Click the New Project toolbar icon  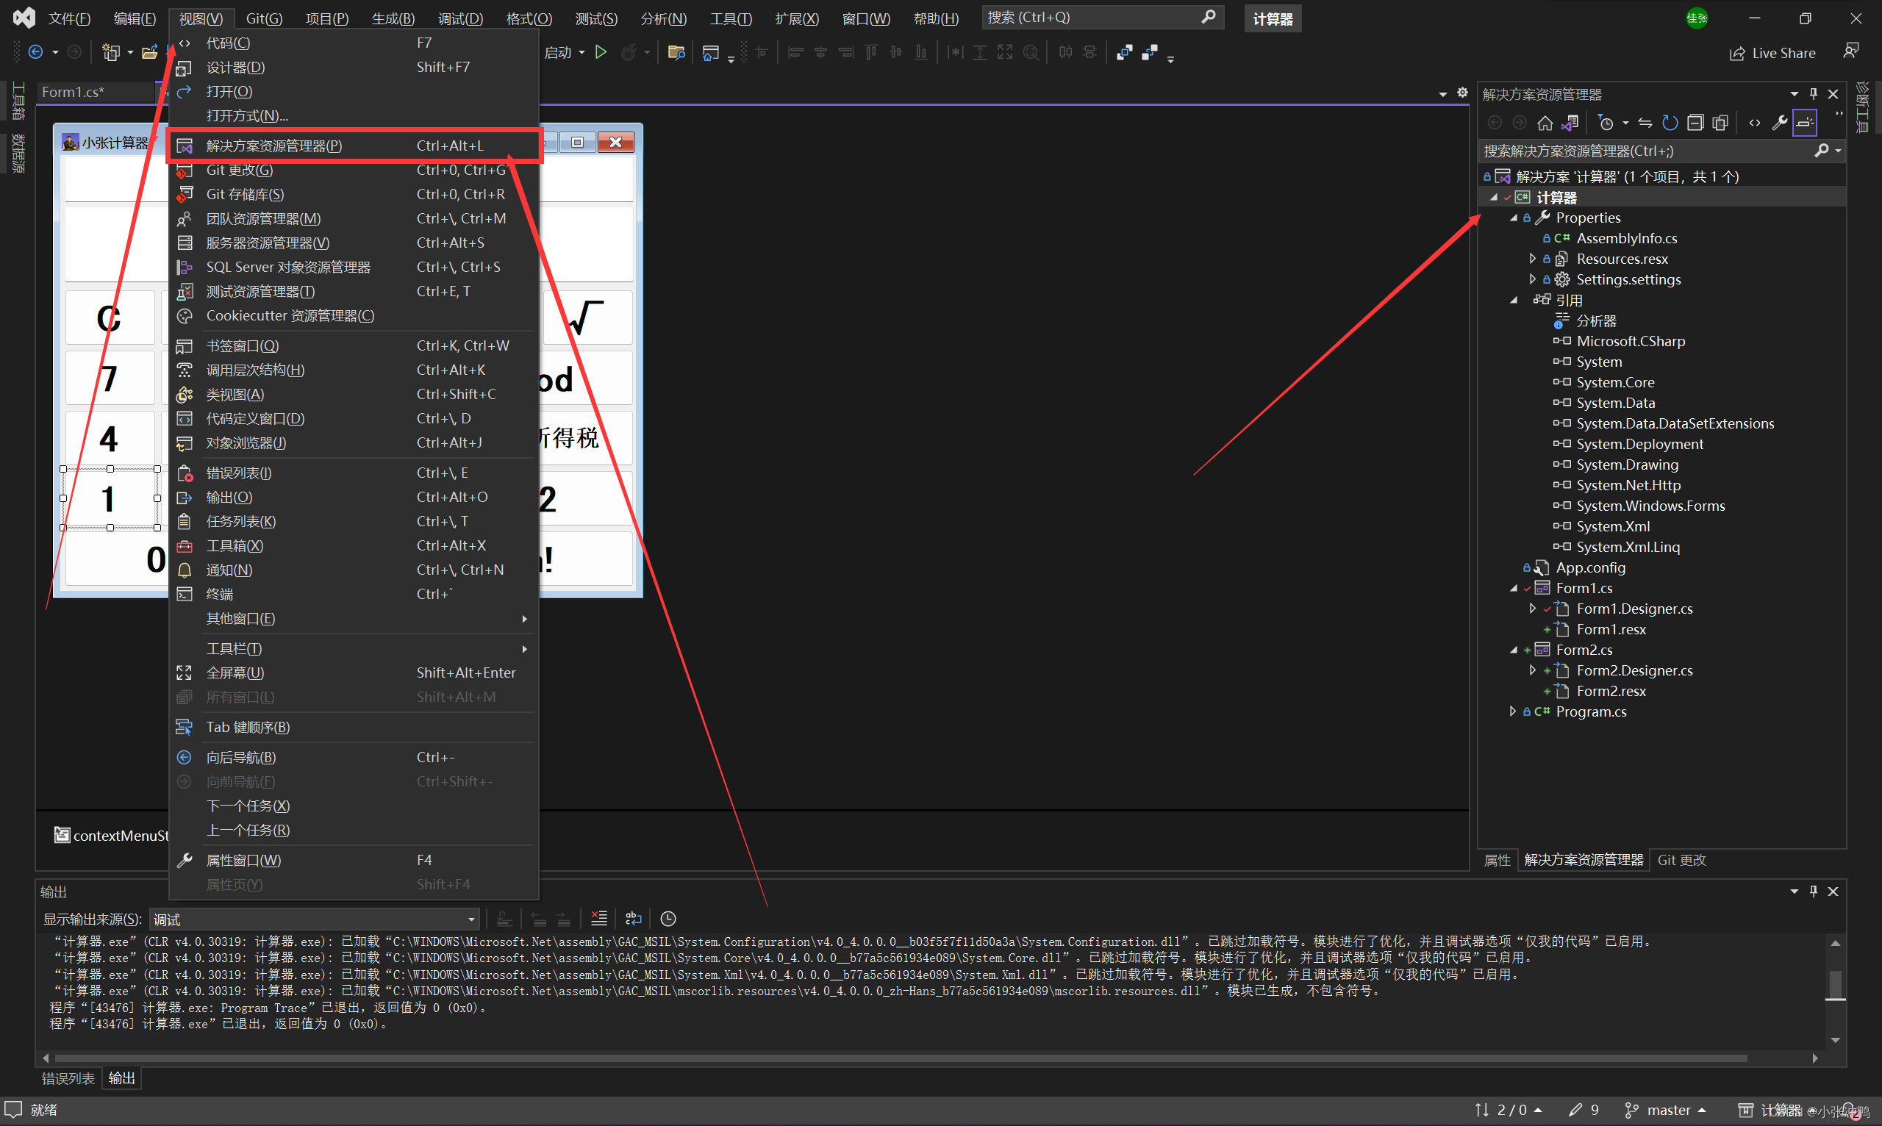pyautogui.click(x=111, y=52)
